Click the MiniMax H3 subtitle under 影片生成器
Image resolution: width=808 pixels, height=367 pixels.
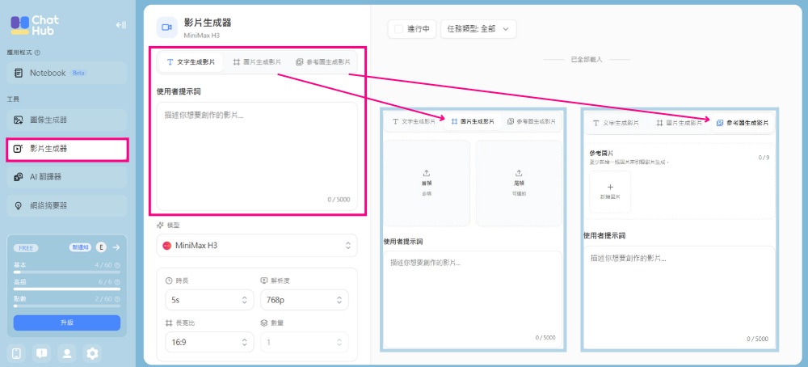pyautogui.click(x=202, y=36)
